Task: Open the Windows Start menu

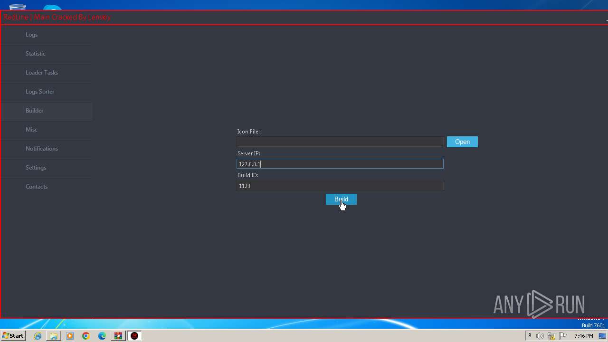Action: [x=13, y=336]
